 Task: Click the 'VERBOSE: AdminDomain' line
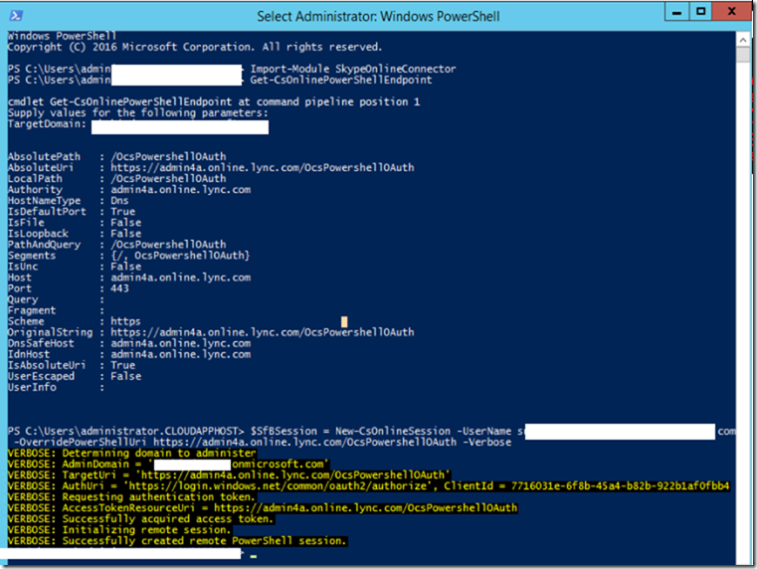coord(168,465)
